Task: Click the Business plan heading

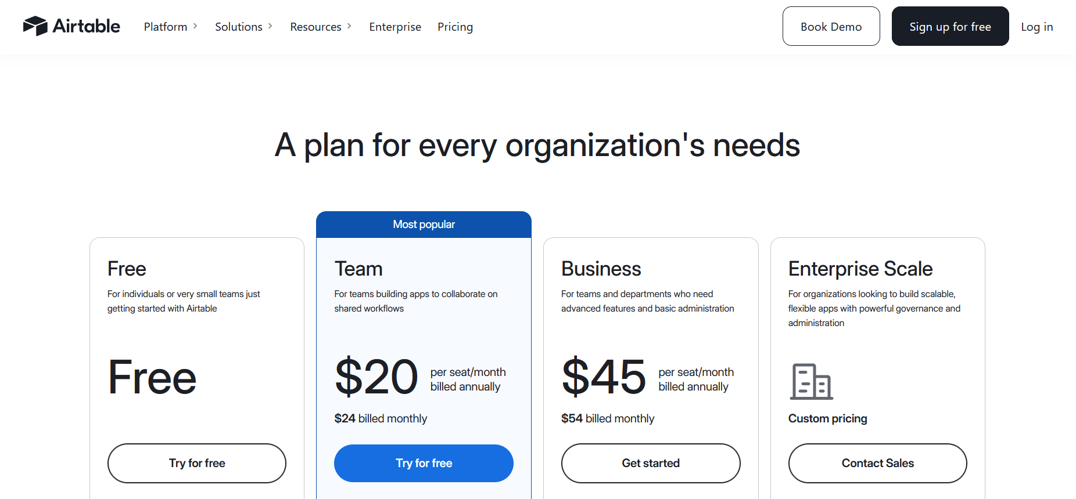Action: click(601, 269)
